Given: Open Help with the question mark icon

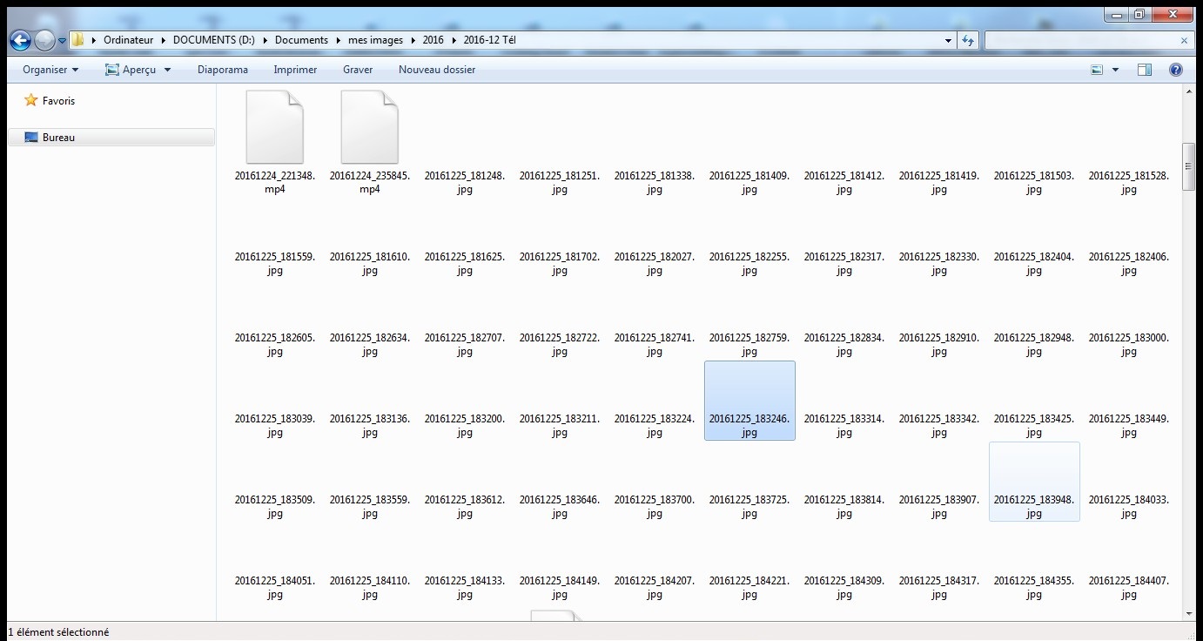Looking at the screenshot, I should pyautogui.click(x=1175, y=69).
